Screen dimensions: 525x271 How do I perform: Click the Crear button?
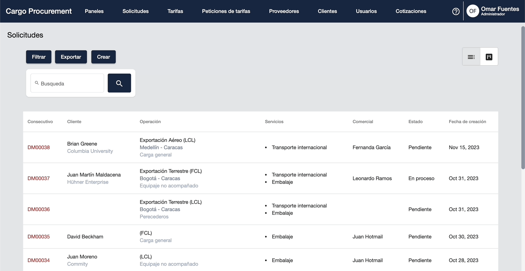[104, 57]
